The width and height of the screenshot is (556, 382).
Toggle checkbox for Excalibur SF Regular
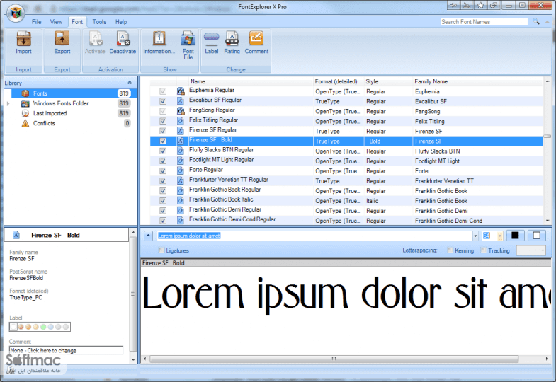(163, 101)
